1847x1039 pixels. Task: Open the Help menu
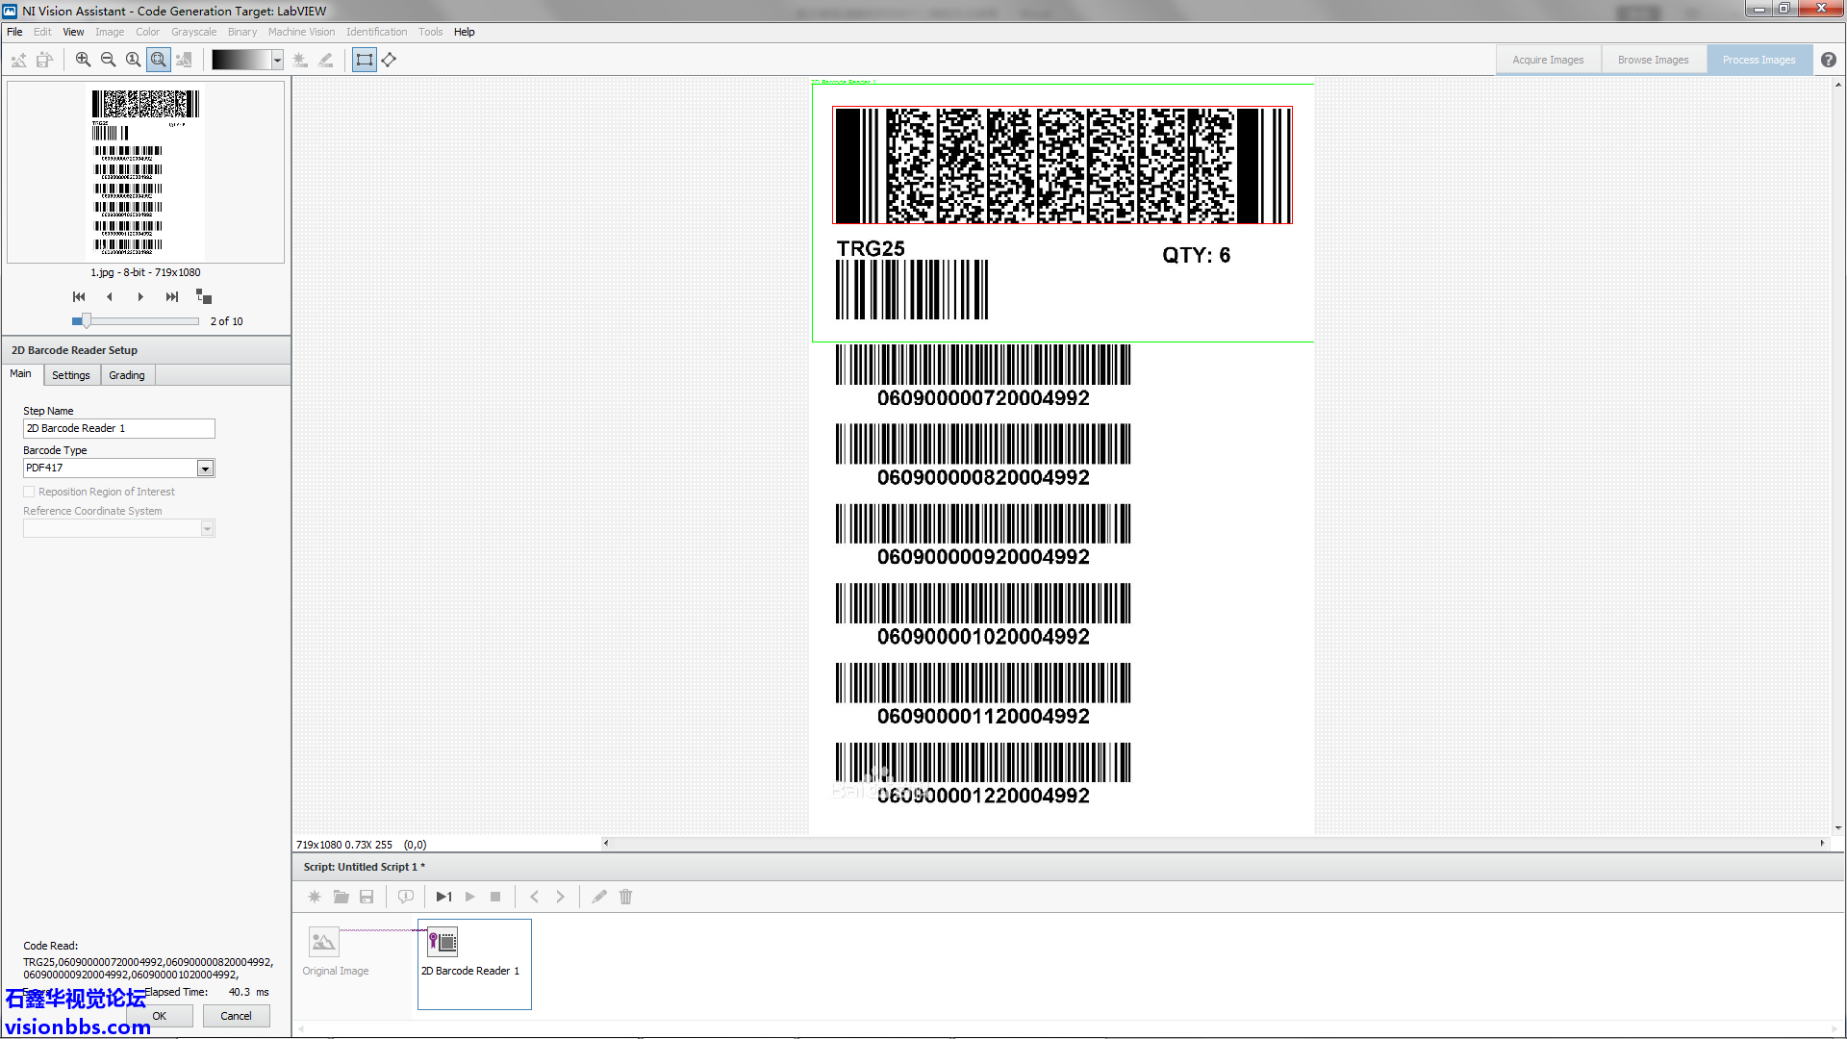pos(465,32)
